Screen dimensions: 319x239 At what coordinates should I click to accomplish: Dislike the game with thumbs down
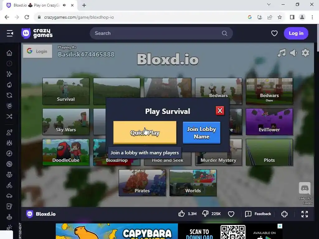pos(205,214)
